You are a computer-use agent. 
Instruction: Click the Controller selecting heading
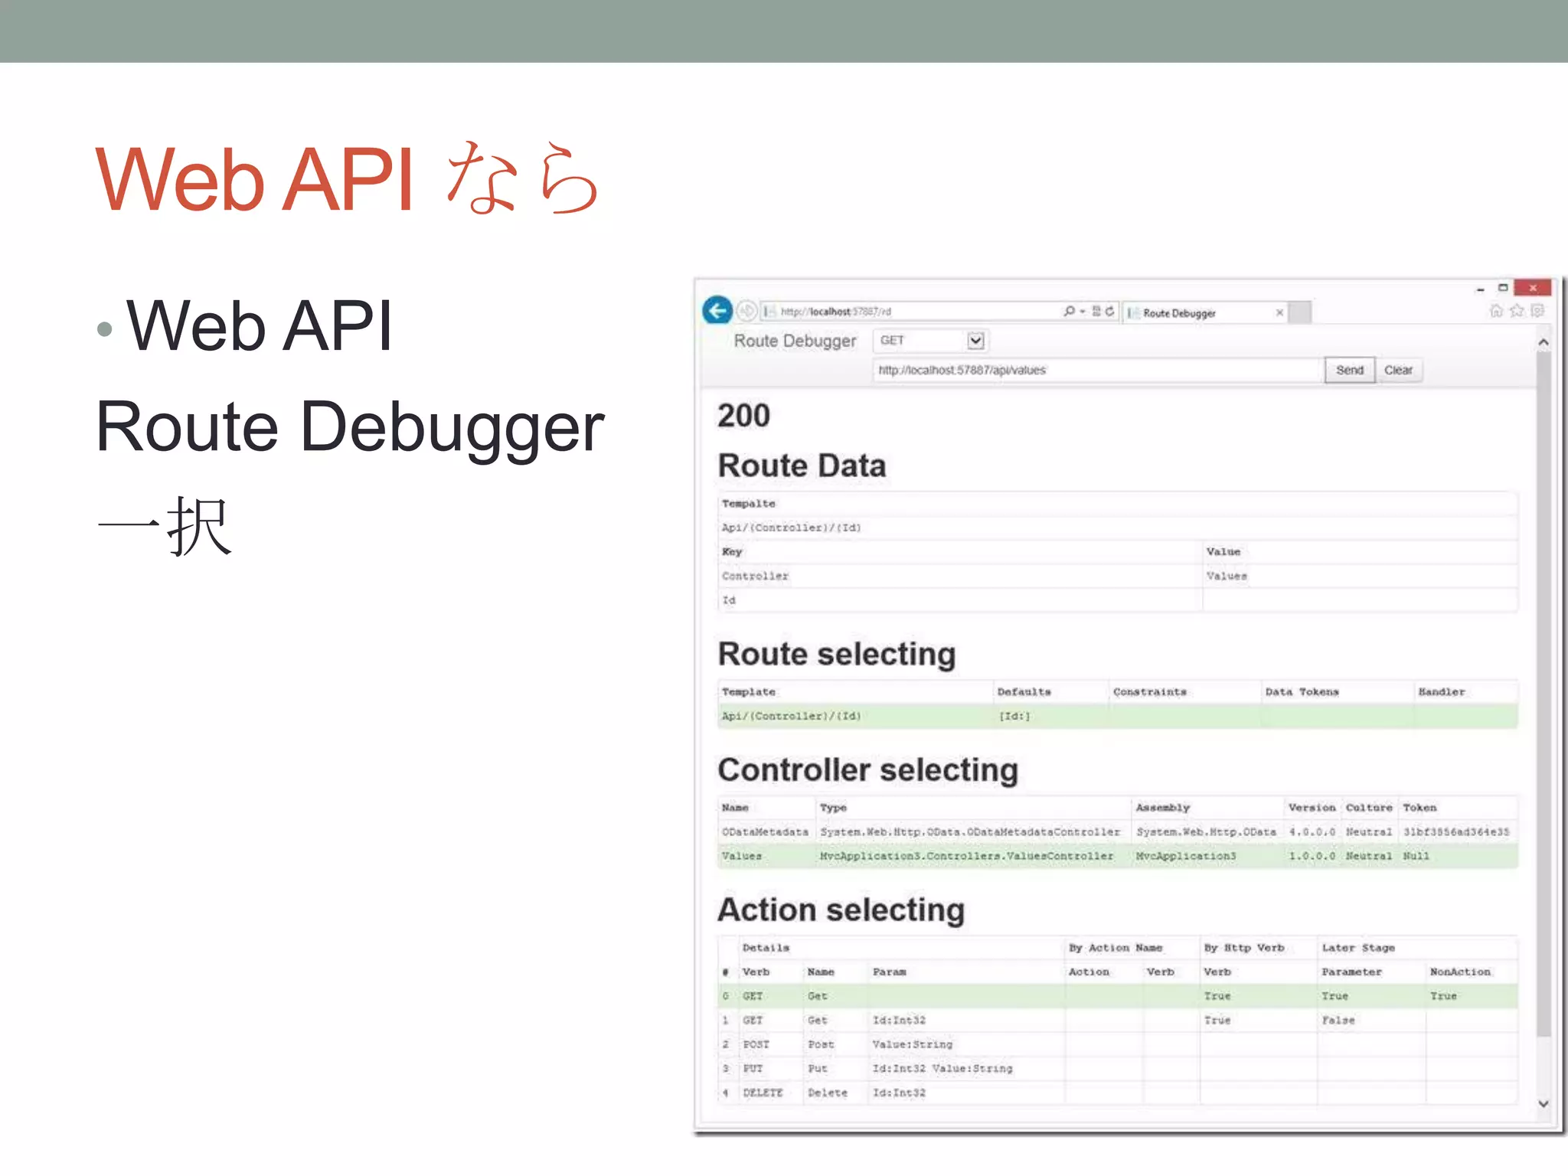868,769
